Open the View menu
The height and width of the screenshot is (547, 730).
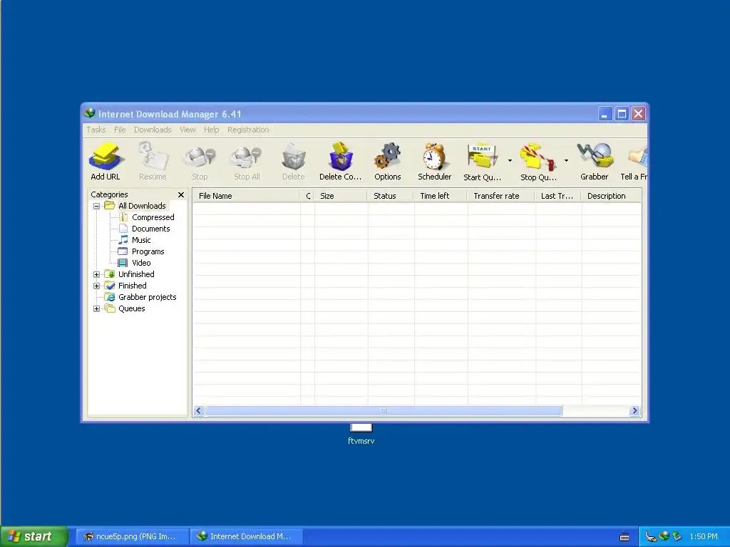point(187,130)
